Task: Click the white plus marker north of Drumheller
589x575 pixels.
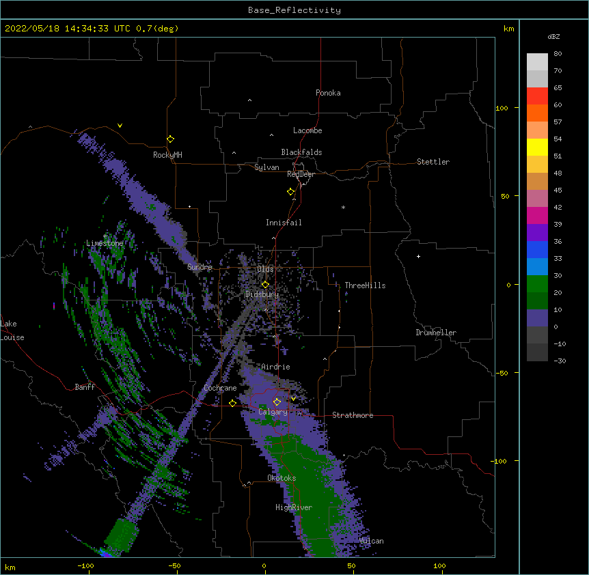Action: click(418, 256)
